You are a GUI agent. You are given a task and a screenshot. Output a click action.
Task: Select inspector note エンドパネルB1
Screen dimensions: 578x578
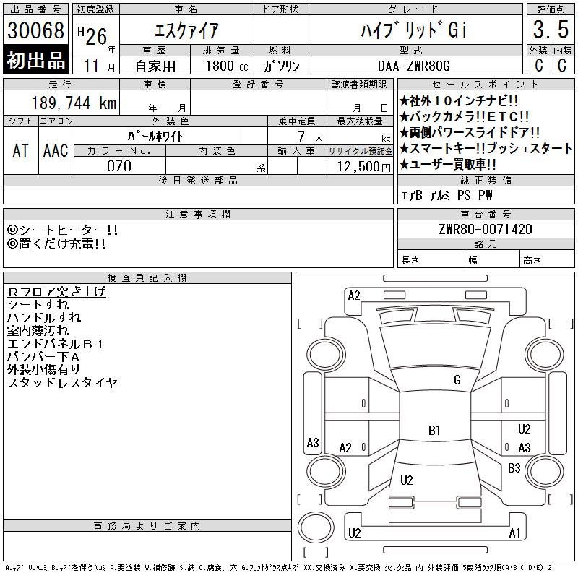[55, 344]
